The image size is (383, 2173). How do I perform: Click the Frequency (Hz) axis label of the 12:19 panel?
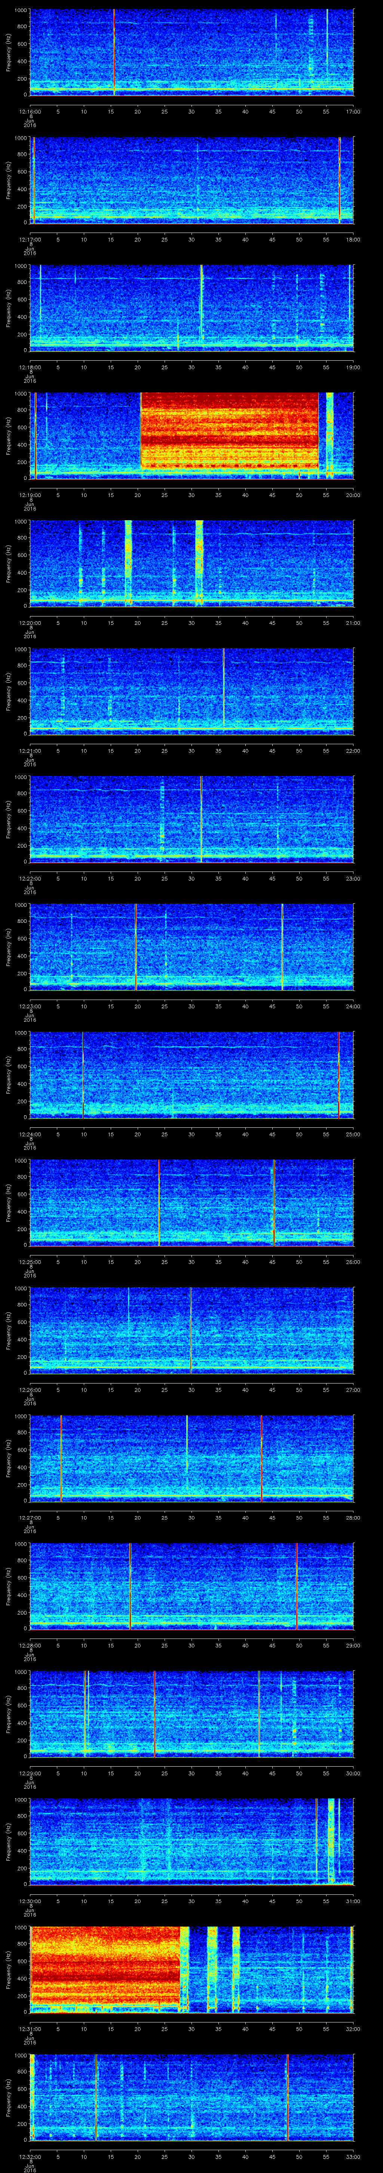coord(9,435)
